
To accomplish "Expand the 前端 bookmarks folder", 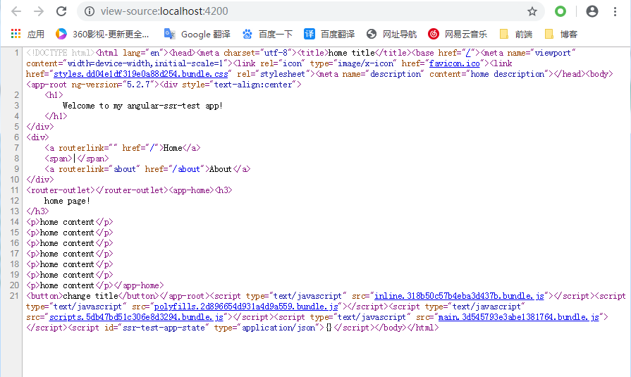I will 515,35.
